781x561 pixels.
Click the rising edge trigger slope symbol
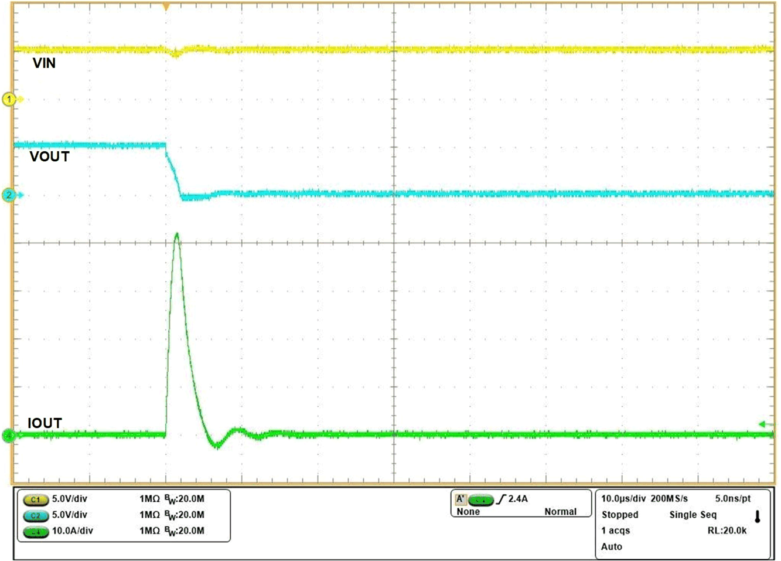tap(501, 499)
